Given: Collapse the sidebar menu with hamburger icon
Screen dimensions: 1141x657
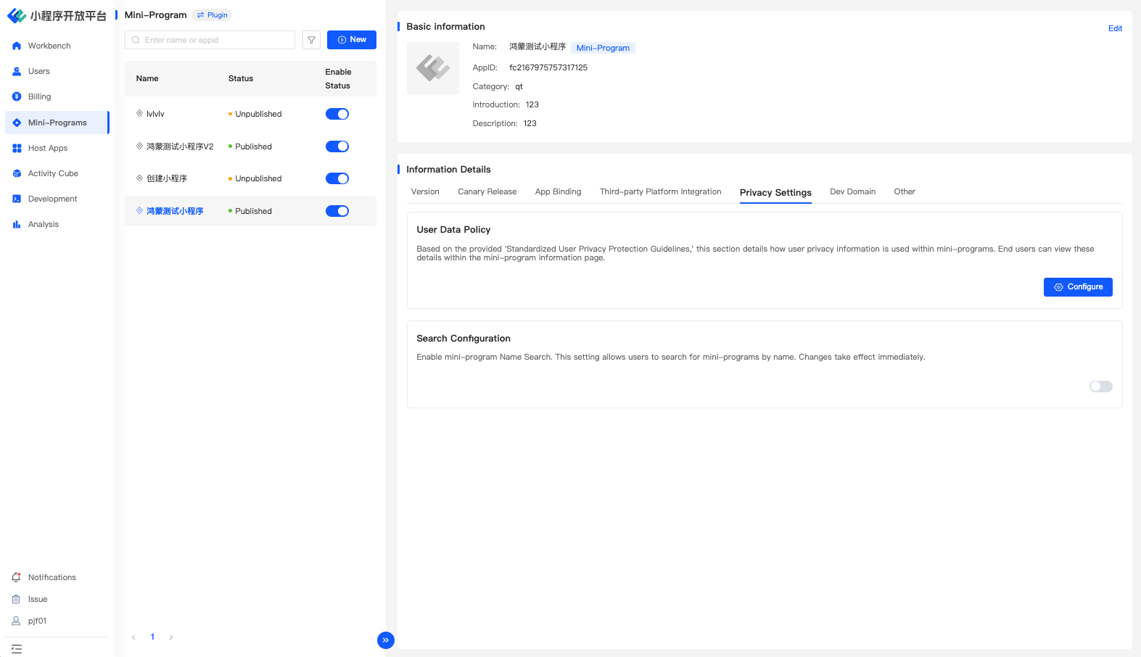Looking at the screenshot, I should (17, 649).
